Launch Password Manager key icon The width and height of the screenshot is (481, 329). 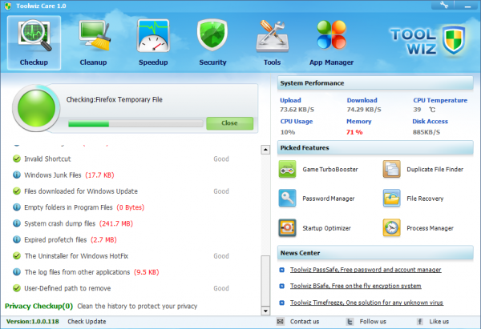point(287,199)
